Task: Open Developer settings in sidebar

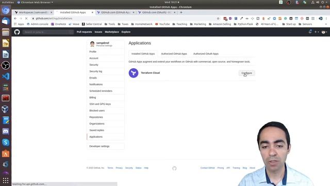Action: 105,146
